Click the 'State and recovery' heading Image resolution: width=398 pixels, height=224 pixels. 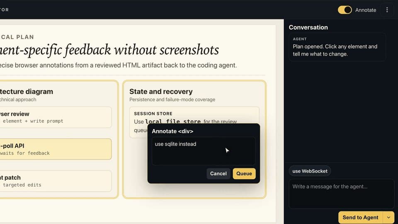[x=161, y=91]
